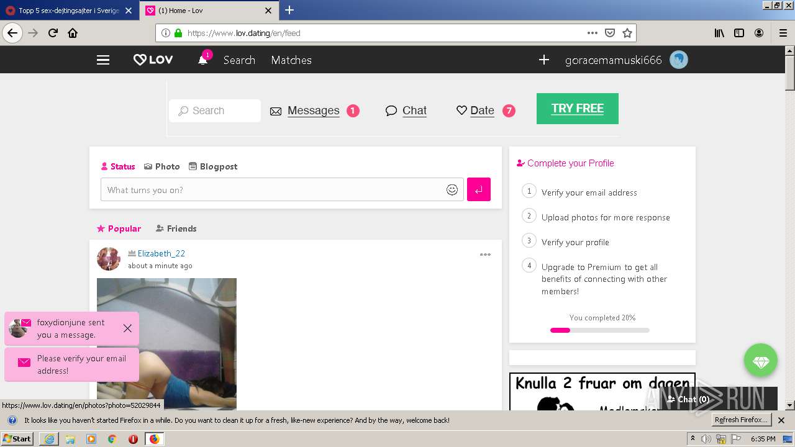
Task: Launch Internet Explorer from the taskbar
Action: point(49,439)
